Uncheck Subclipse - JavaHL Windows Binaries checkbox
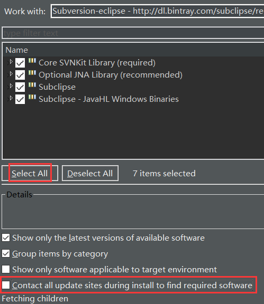The width and height of the screenshot is (264, 304). coord(20,99)
